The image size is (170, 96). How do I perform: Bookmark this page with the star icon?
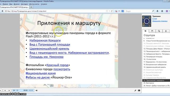[107, 11]
